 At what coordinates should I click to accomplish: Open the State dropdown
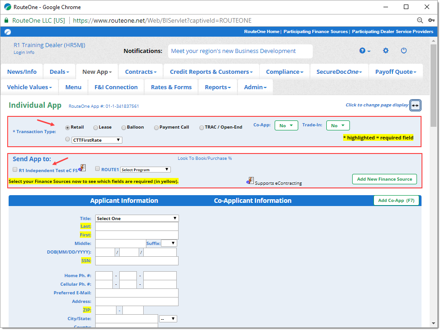168,319
